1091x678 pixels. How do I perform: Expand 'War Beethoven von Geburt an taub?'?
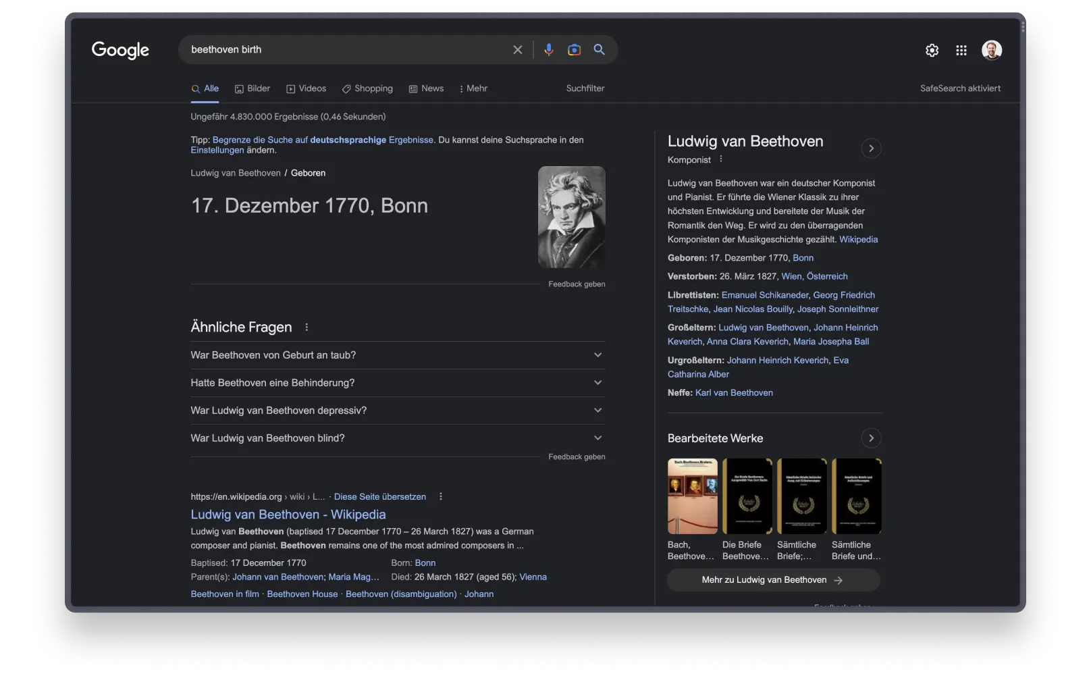click(x=398, y=355)
